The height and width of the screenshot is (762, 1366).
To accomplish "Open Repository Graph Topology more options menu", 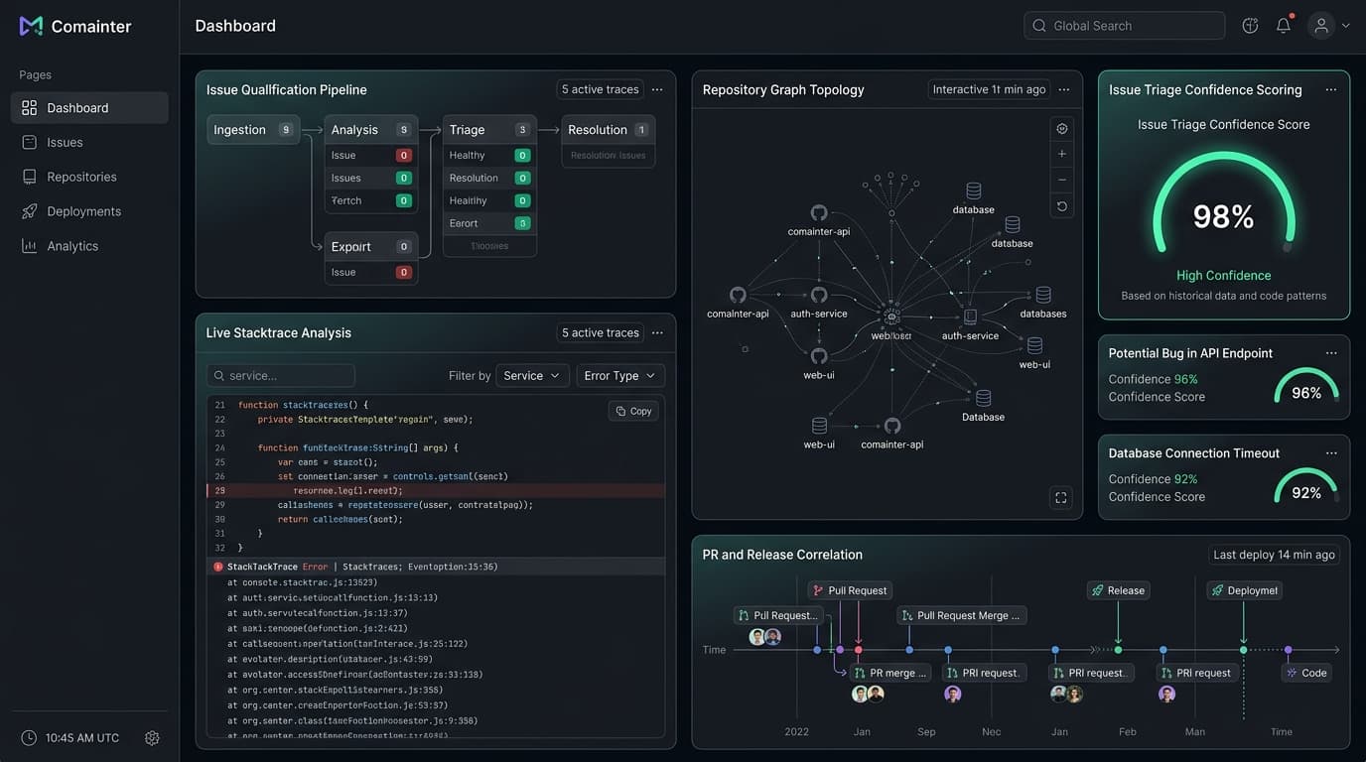I will tap(1064, 89).
